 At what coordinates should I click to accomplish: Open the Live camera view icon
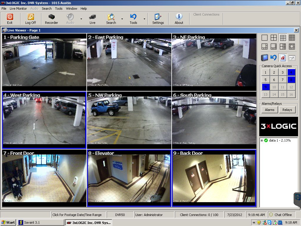point(92,17)
